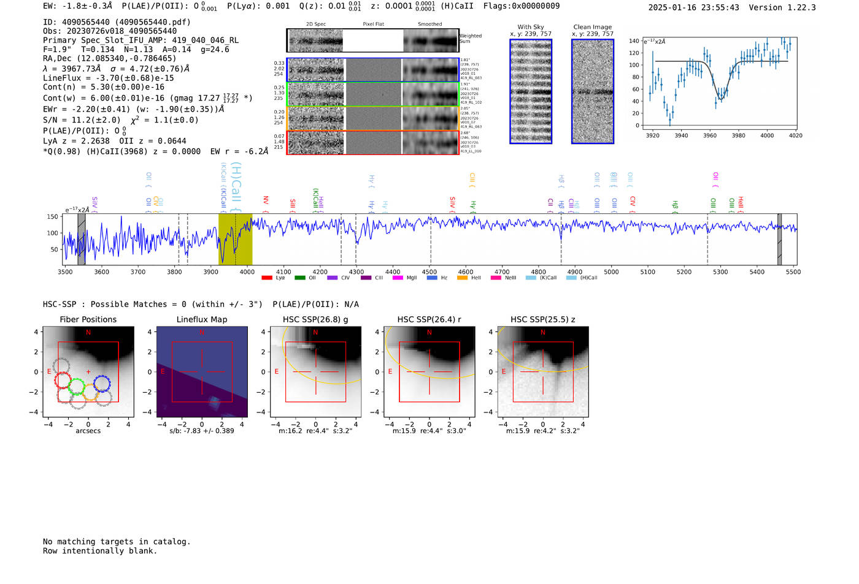Click the 'Flags:0x00000009' header text

click(x=522, y=6)
